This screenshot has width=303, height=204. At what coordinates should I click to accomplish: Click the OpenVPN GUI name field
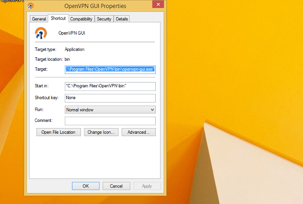tap(71, 33)
